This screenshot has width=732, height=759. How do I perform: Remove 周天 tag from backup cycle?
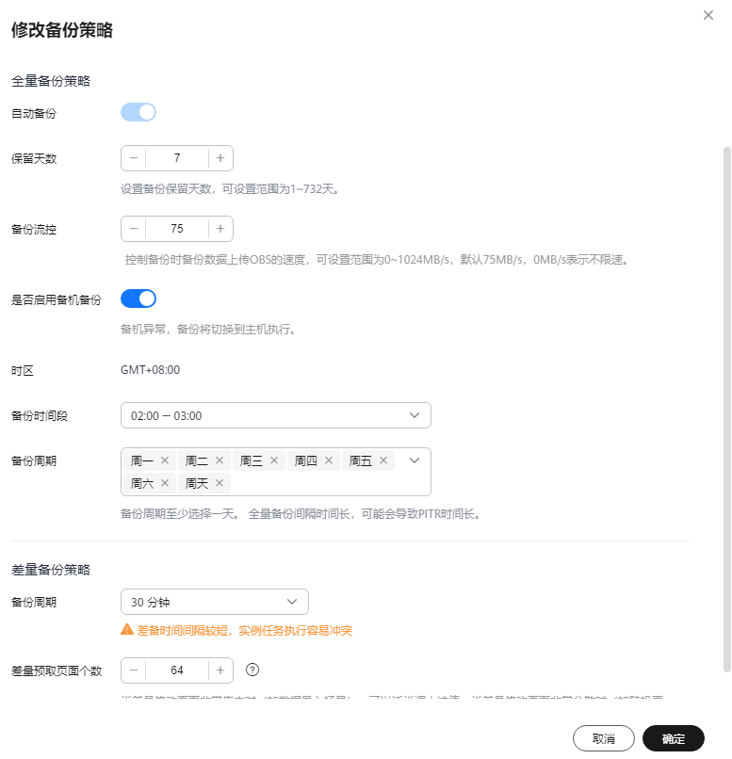[220, 482]
